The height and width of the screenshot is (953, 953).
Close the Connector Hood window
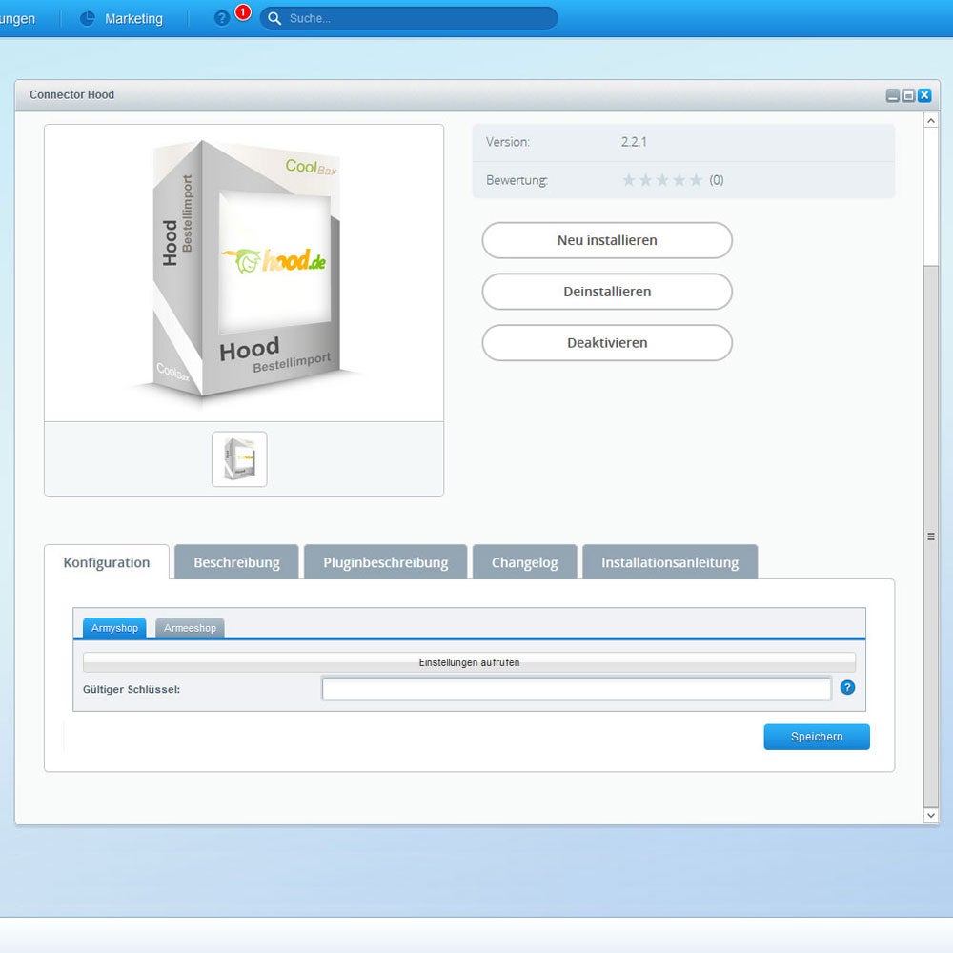924,95
